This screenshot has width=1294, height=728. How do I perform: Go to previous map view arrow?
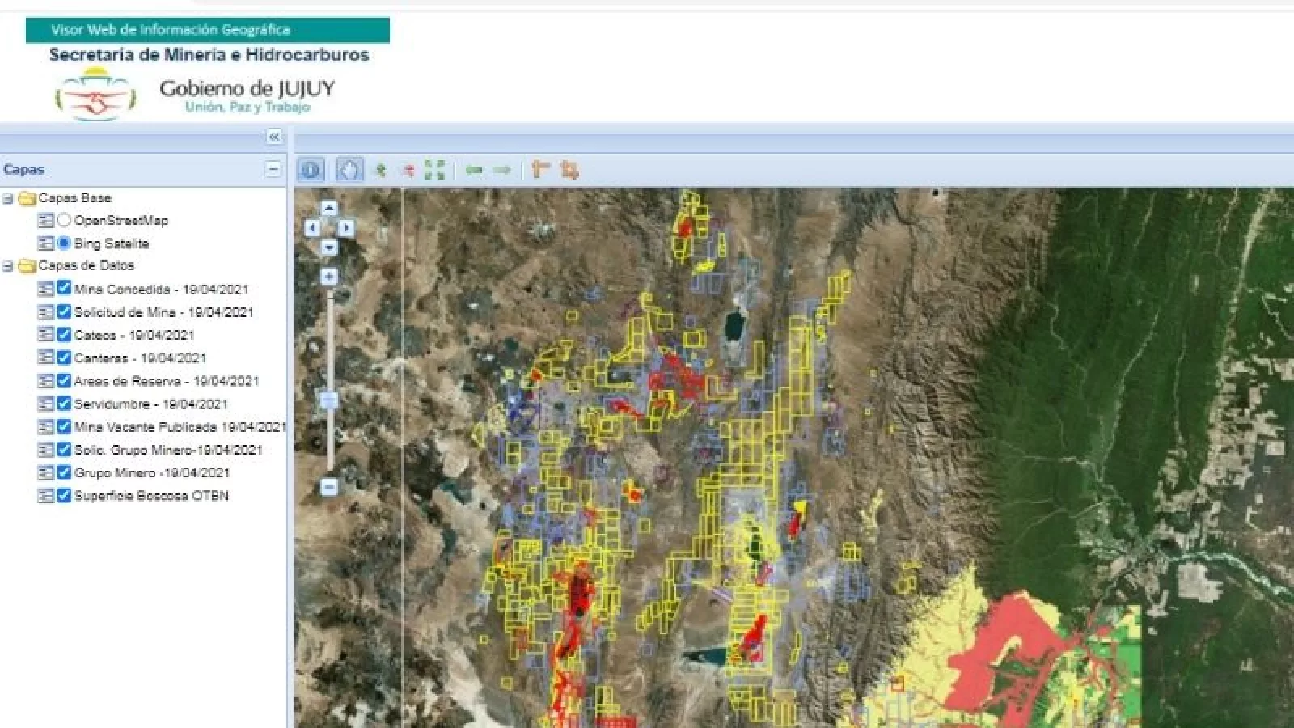pos(474,170)
